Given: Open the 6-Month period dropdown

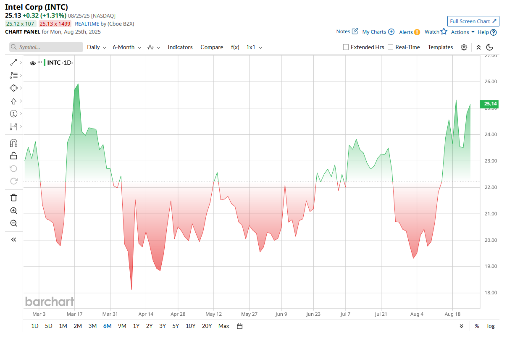Looking at the screenshot, I should coord(126,47).
